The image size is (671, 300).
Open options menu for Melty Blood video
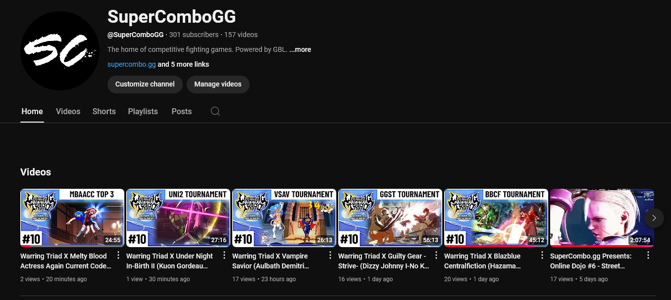pos(118,256)
